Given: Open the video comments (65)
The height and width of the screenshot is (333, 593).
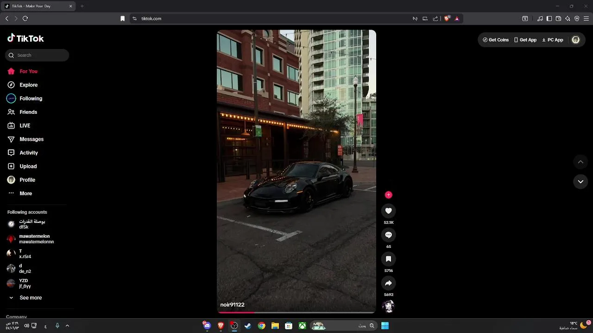Looking at the screenshot, I should pyautogui.click(x=388, y=235).
